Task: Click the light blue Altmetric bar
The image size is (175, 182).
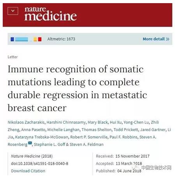Action: click(x=21, y=39)
